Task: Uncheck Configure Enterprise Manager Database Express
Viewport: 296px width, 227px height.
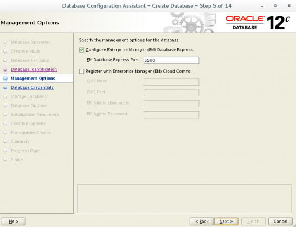Action: [81, 50]
